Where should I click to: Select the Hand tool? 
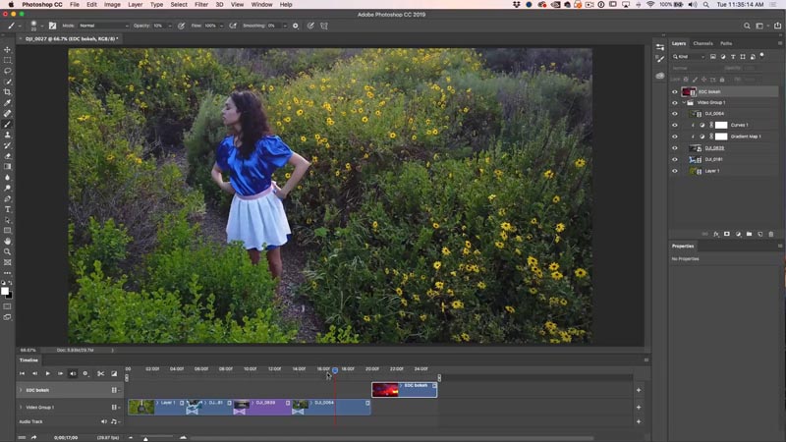tap(8, 241)
